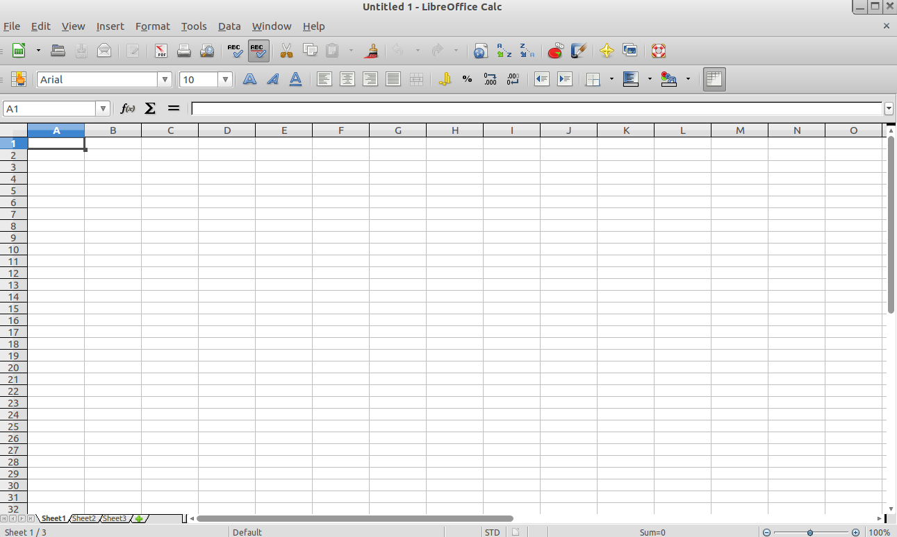Screen dimensions: 897x537
Task: Cut selection with the scissors icon
Action: pyautogui.click(x=286, y=51)
